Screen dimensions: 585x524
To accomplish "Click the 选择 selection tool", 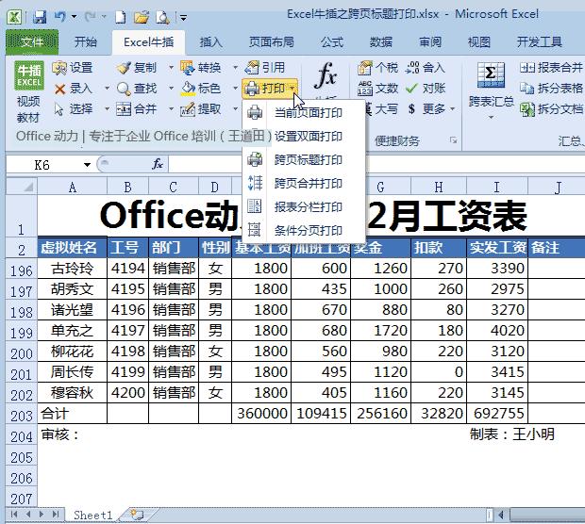I will click(x=74, y=108).
